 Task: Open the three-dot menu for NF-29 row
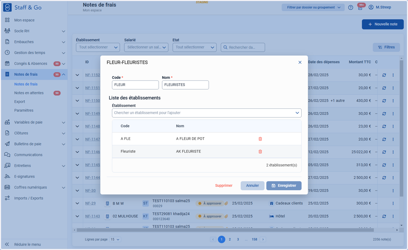point(393,203)
